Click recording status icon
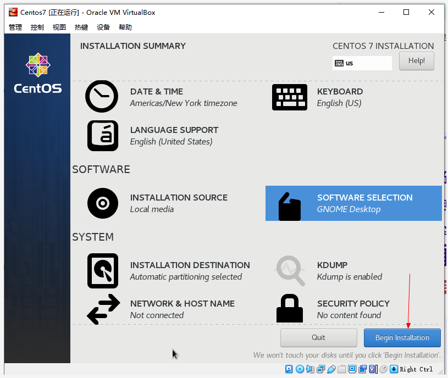 pos(363,369)
